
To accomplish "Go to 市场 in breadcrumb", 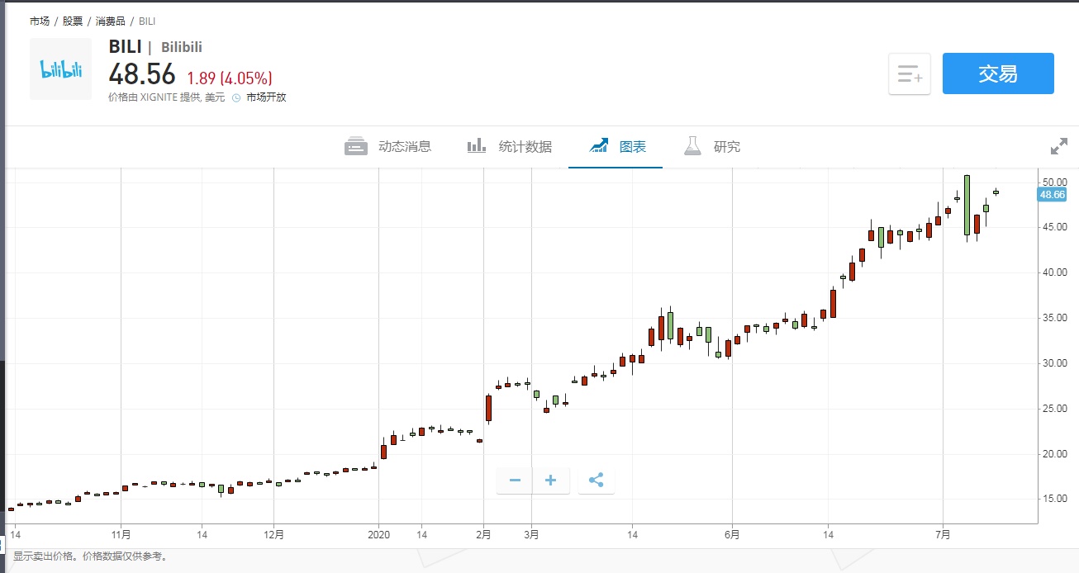I will coord(40,21).
